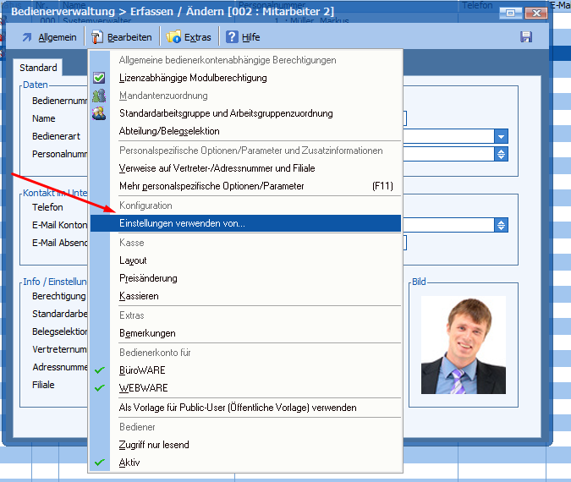Choose Abteilung/Belegselektion

point(169,131)
